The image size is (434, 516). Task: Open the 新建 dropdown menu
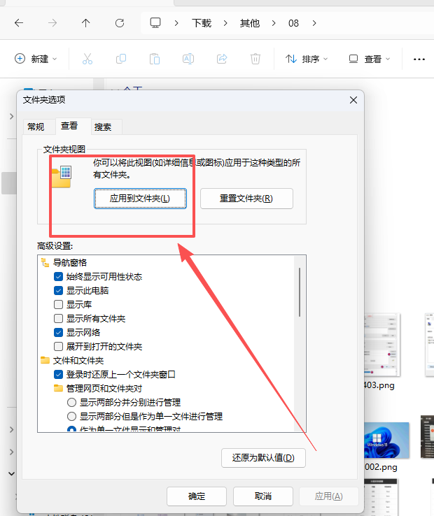(36, 59)
